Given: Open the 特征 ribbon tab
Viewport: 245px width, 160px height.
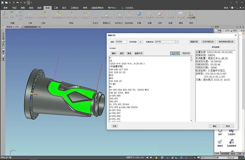Looking at the screenshot, I should coord(14,8).
